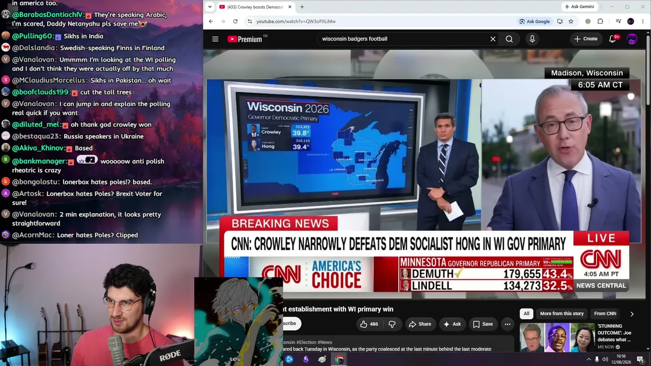Clear the YouTube search text
This screenshot has width=651, height=366.
[x=493, y=39]
